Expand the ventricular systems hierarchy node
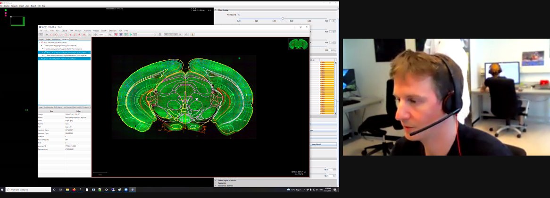 [x=43, y=49]
